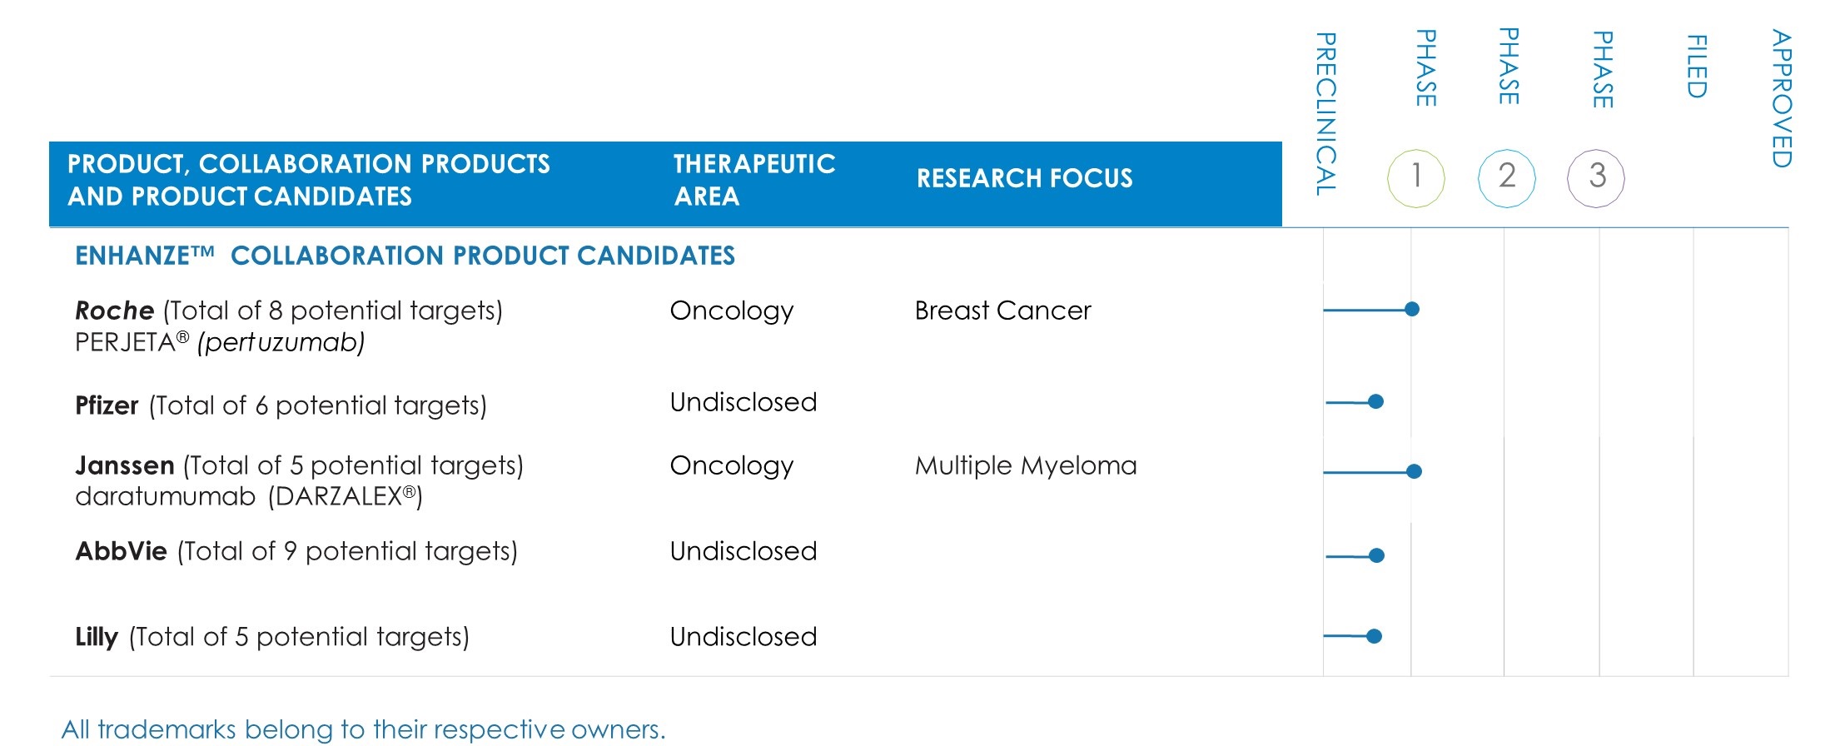Click the AbbVie pipeline progress dot

pos(1377,555)
